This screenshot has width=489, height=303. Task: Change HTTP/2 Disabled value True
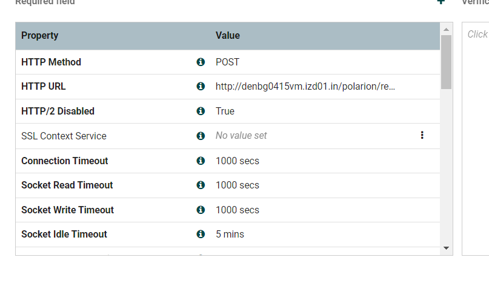click(225, 112)
